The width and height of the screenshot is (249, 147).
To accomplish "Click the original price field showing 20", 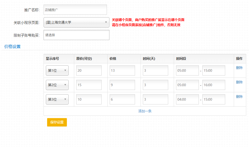I will click(x=89, y=70).
